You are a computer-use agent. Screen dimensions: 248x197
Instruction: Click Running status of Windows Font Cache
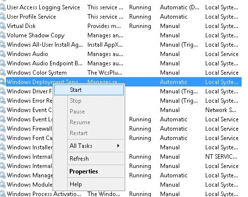[x=140, y=138]
